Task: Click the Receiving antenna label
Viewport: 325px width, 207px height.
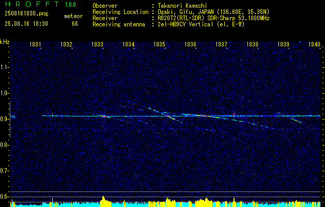Action: pos(119,24)
